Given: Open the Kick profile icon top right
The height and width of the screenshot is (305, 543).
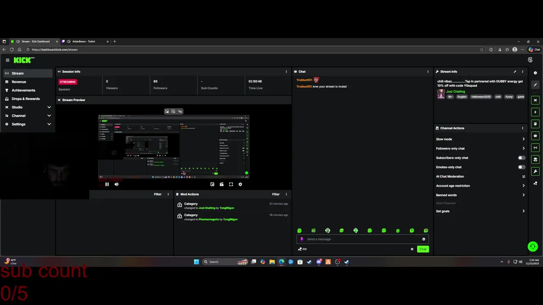Looking at the screenshot, I should point(530,60).
